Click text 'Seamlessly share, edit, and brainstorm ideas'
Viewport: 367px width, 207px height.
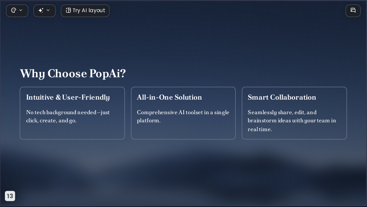coord(282,117)
